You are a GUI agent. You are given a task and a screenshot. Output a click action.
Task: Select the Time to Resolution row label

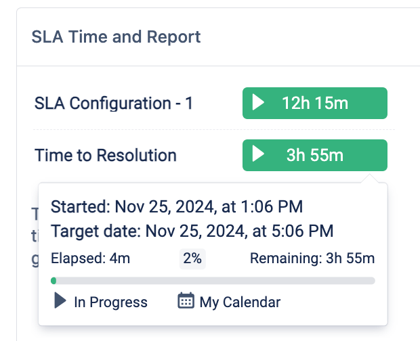[x=105, y=155]
